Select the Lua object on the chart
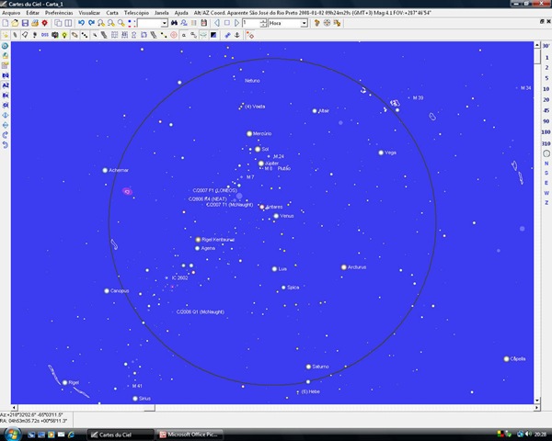552x441 pixels. (274, 269)
